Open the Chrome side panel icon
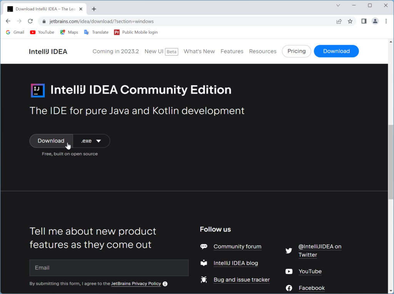Image resolution: width=394 pixels, height=294 pixels. coord(364,21)
